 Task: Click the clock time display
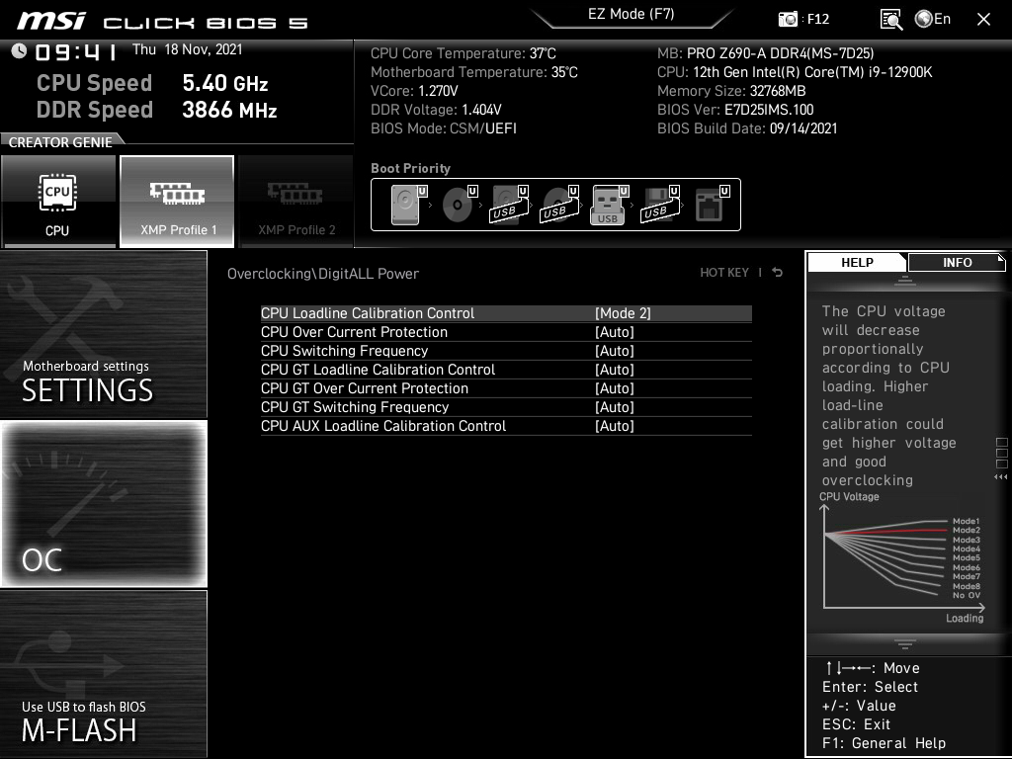pyautogui.click(x=76, y=51)
